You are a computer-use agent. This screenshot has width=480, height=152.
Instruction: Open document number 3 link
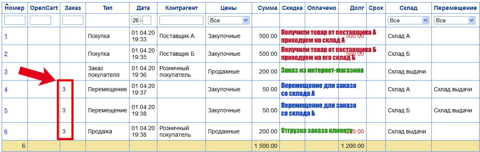click(x=6, y=71)
